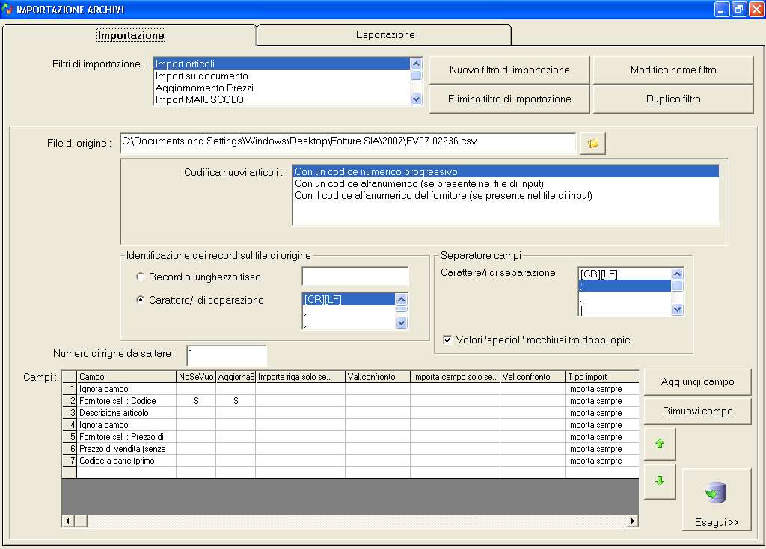
Task: Move selected field up with green arrow
Action: pyautogui.click(x=659, y=444)
